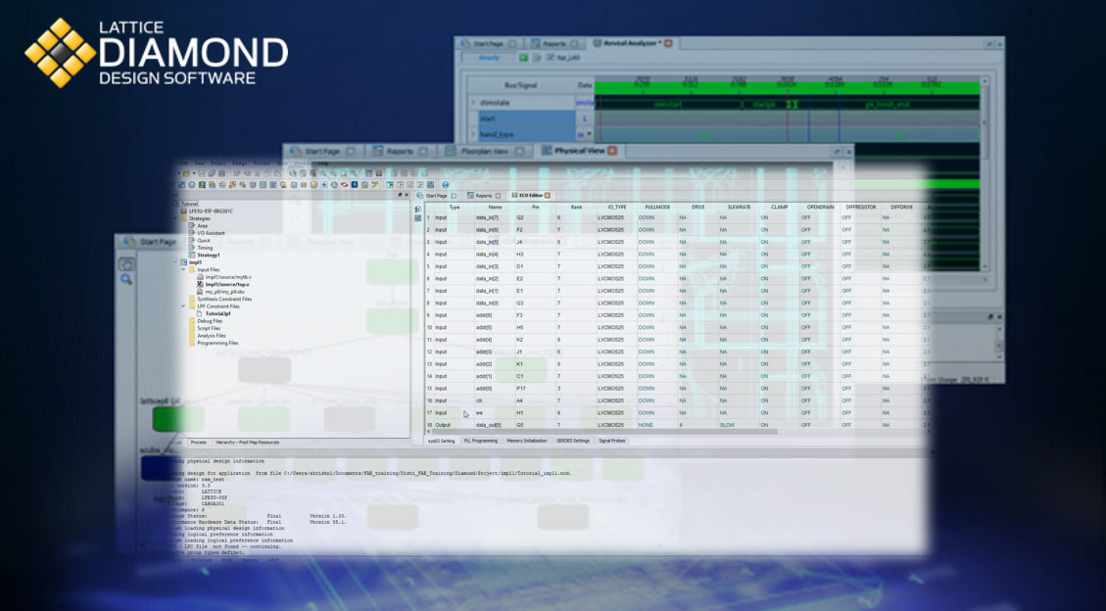Open the Tutorial.lpf constraint file
The height and width of the screenshot is (611, 1106).
(x=217, y=313)
